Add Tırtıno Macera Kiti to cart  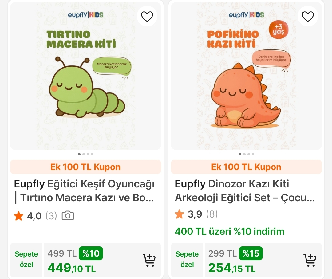pos(149,260)
